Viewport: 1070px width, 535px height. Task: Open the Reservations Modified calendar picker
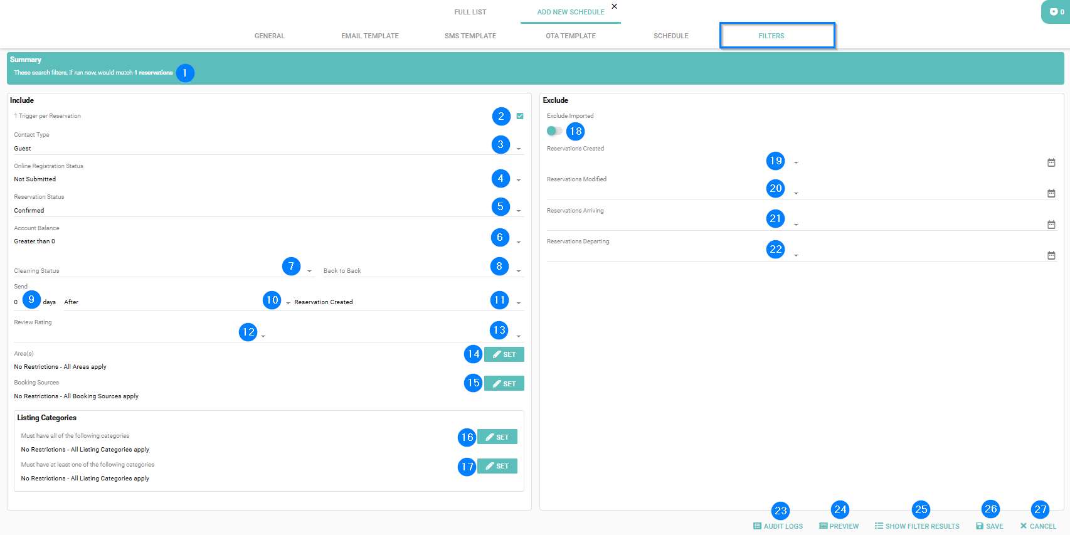pyautogui.click(x=1051, y=193)
